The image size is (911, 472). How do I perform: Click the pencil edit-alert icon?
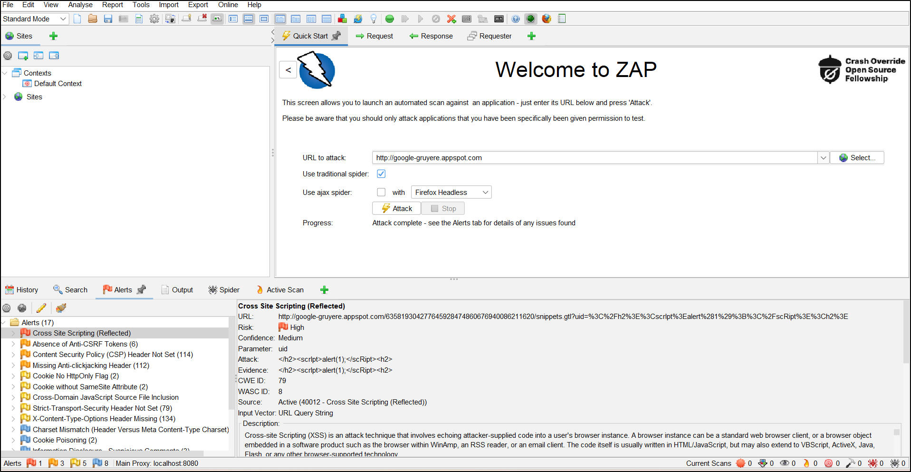pos(41,308)
